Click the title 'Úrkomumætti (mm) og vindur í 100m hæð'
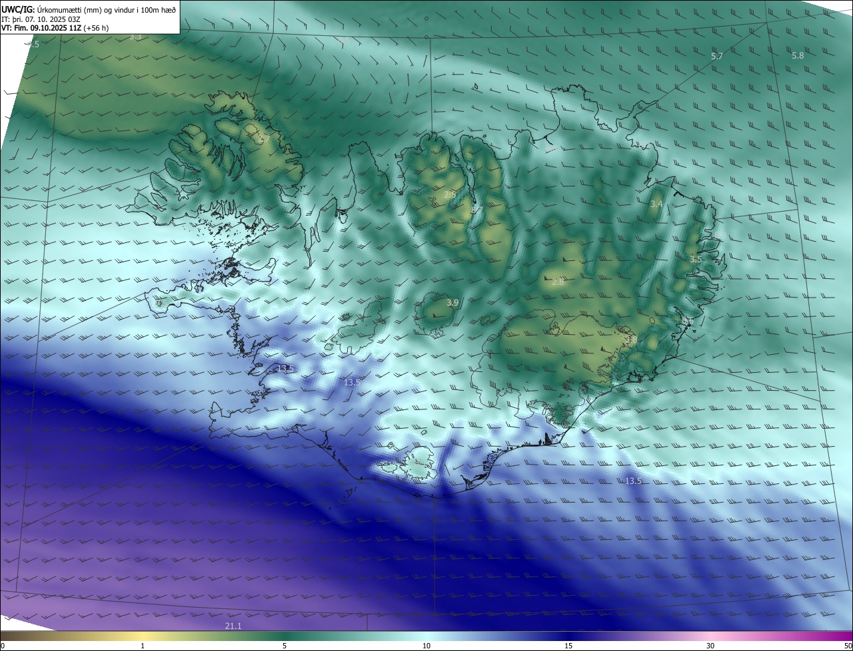Screen dimensions: 853x651 [x=107, y=9]
